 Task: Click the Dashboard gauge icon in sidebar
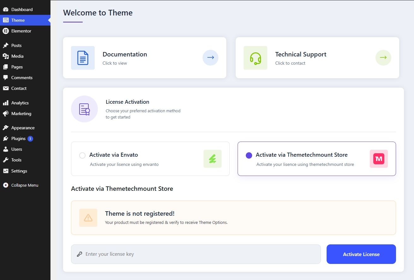click(x=6, y=9)
